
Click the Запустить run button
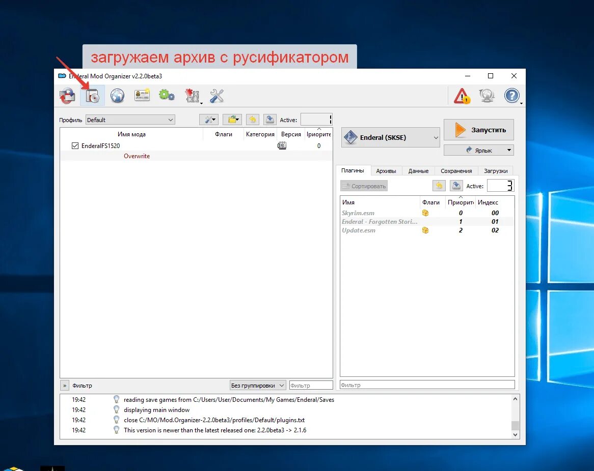[x=478, y=130]
